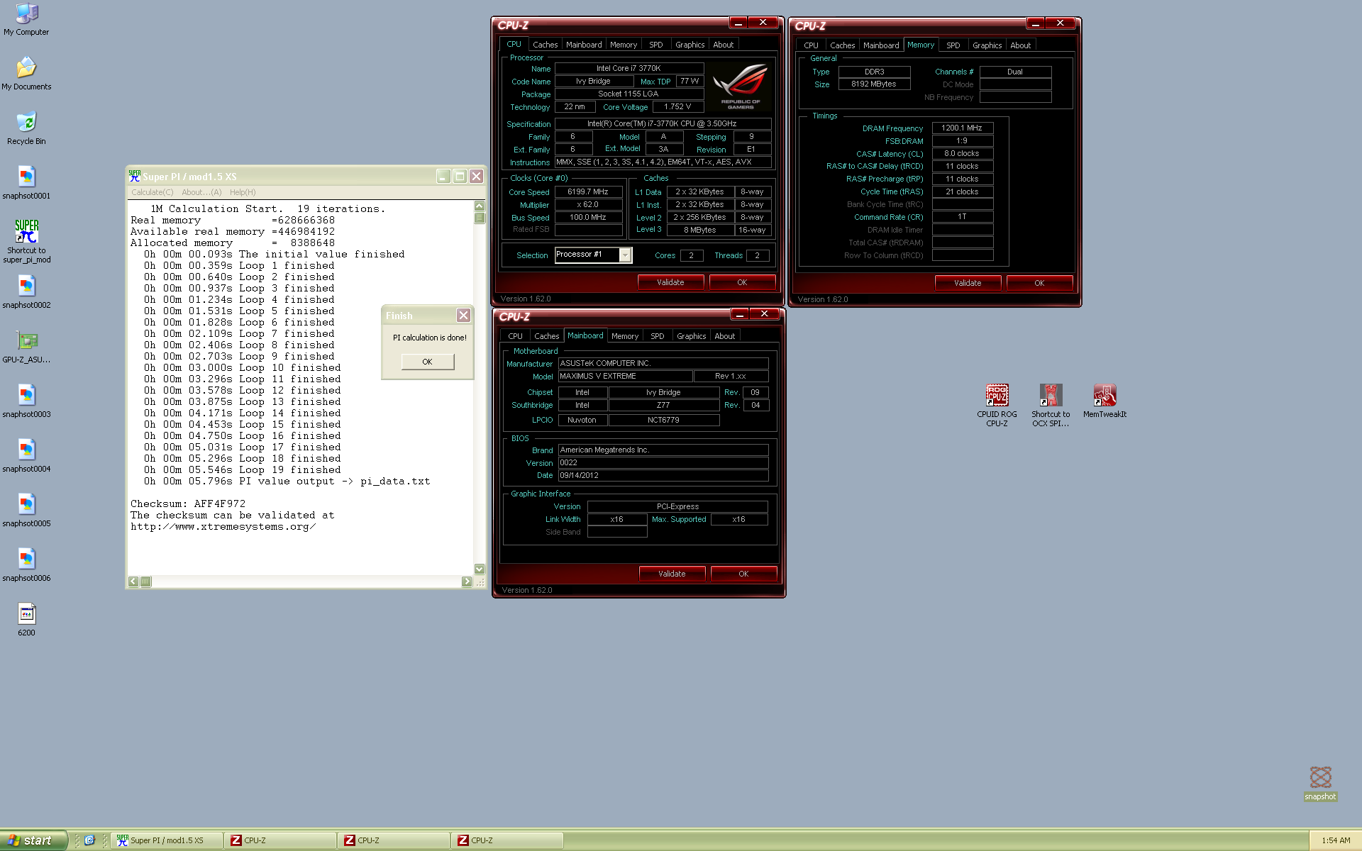This screenshot has height=851, width=1362.
Task: Select the snapshot icon near bottom right
Action: point(1320,784)
